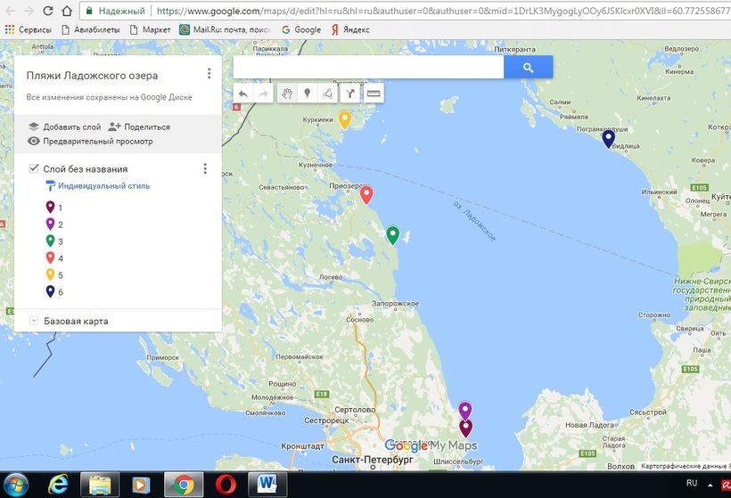
Task: Open the Яндекс bookmark
Action: coord(349,29)
